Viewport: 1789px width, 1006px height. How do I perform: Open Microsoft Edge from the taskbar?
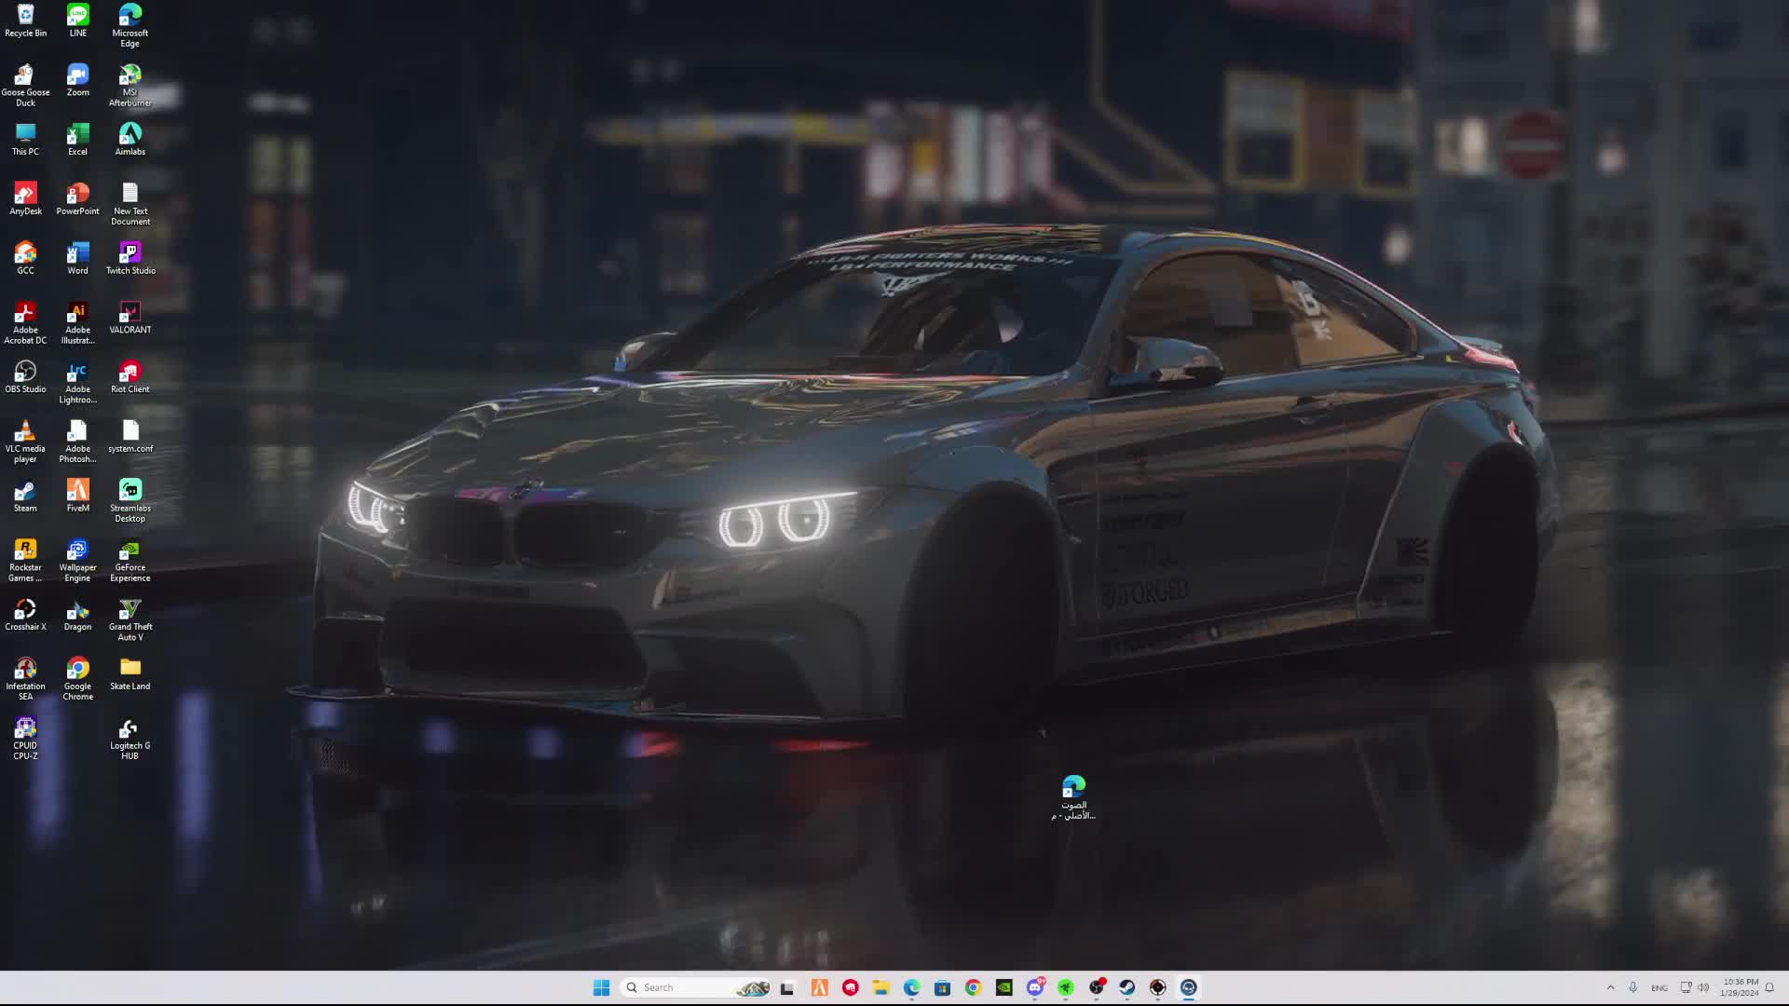click(911, 987)
